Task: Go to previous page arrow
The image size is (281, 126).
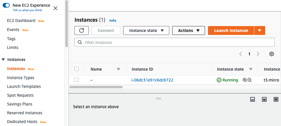Action: pyautogui.click(x=241, y=54)
